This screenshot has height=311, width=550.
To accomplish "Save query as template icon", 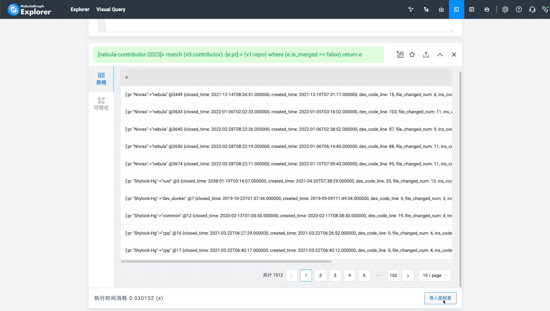I will coord(400,55).
